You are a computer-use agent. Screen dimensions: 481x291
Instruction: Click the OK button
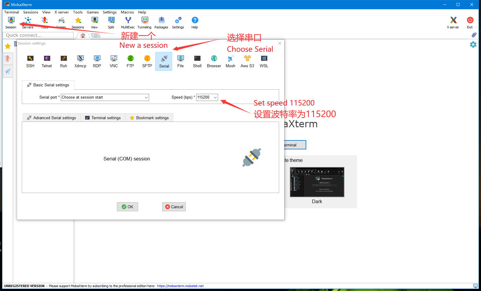pos(127,207)
